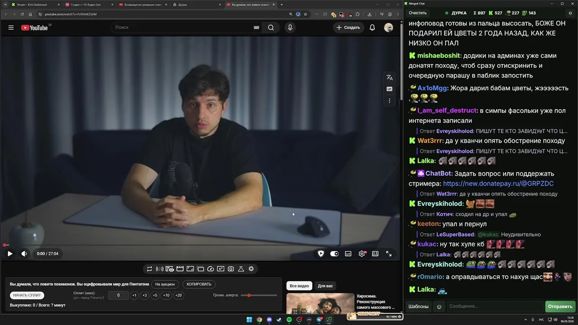Image resolution: width=578 pixels, height=325 pixels.
Task: Open the donatepay.ru link in chat
Action: [x=498, y=184]
